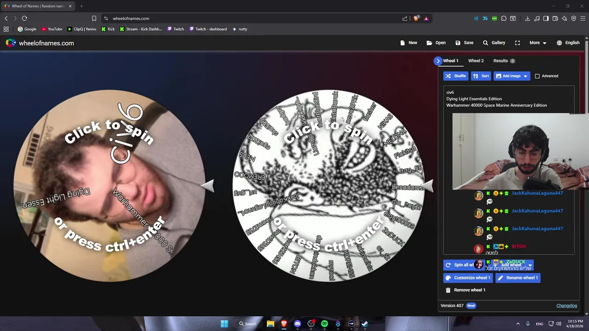Open the Twitch - dashboard bookmark
Image resolution: width=589 pixels, height=331 pixels.
coord(208,29)
